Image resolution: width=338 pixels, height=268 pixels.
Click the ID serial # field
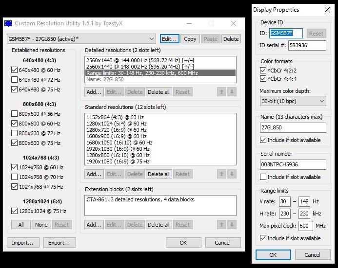(x=307, y=45)
